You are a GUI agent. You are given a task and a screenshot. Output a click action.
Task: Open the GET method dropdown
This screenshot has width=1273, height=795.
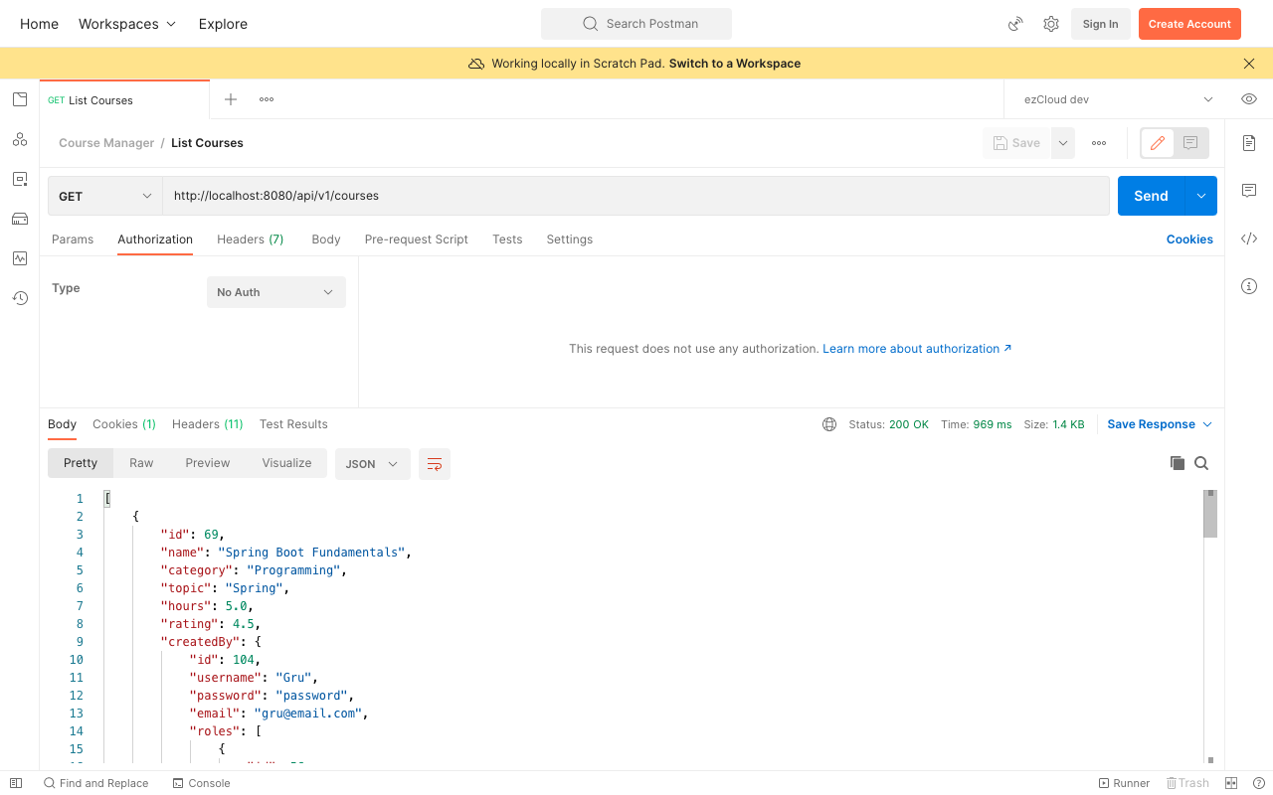click(105, 196)
